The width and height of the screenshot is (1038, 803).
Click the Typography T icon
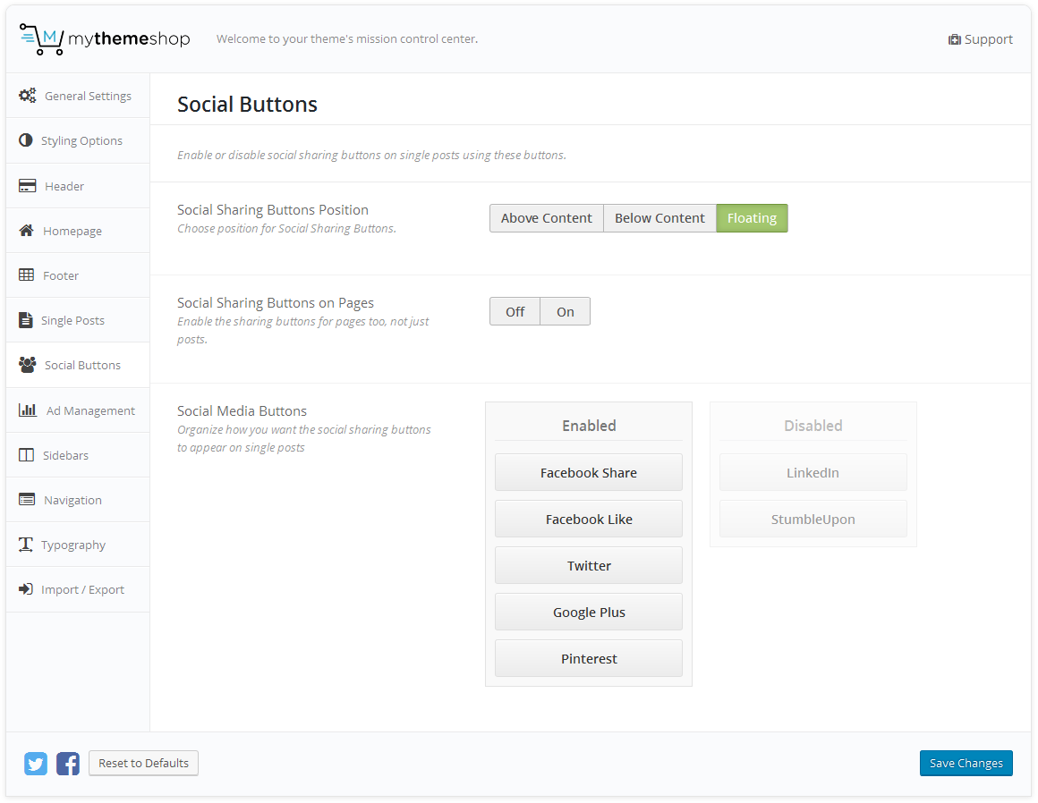point(26,545)
